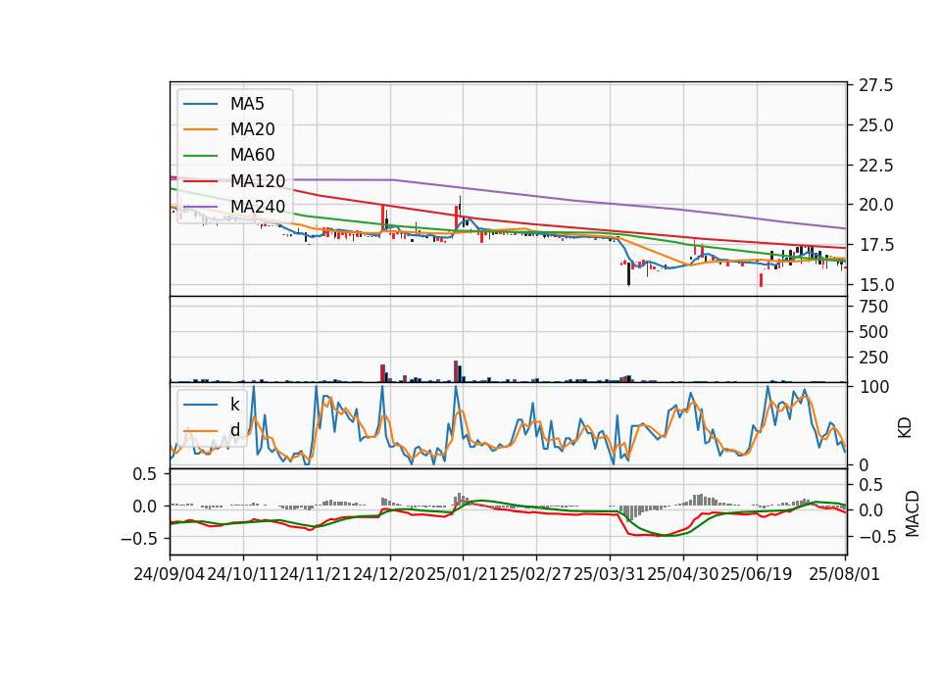Click the 15.0 price axis label
This screenshot has height=676, width=941.
[x=875, y=284]
